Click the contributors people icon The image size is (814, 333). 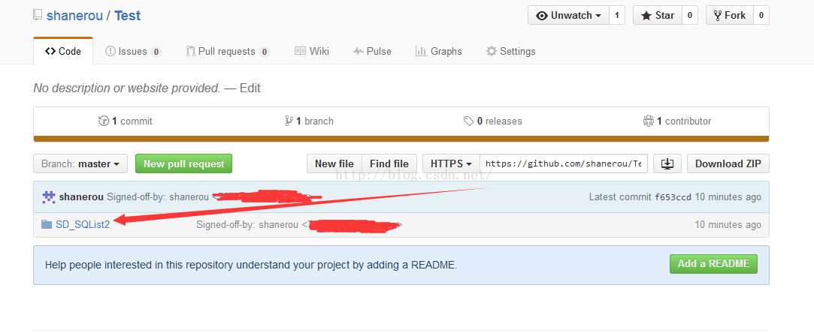(648, 121)
